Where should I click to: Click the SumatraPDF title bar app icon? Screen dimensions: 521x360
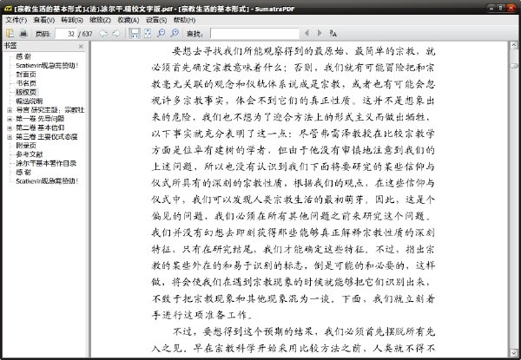point(8,9)
